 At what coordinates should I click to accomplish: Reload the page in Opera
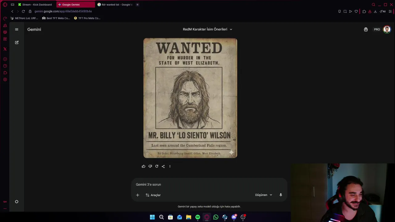click(23, 11)
